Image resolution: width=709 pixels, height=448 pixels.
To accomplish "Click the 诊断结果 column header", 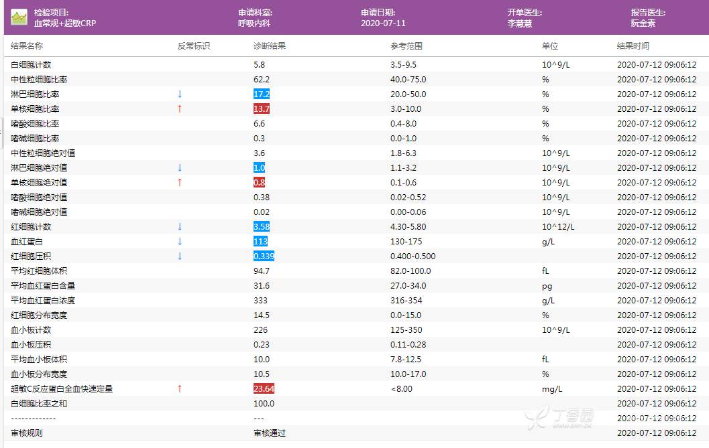I will tap(270, 46).
